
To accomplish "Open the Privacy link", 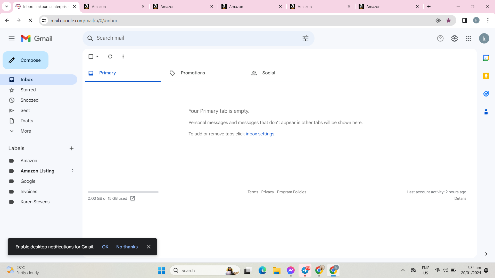I will coord(268,192).
